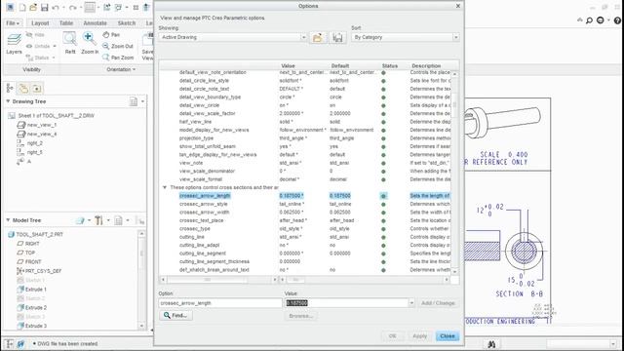
Task: Click the Browse... button
Action: [x=301, y=316]
